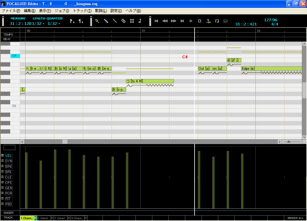The height and width of the screenshot is (221, 307).
Task: Fast forward playback position
Action: 174,21
